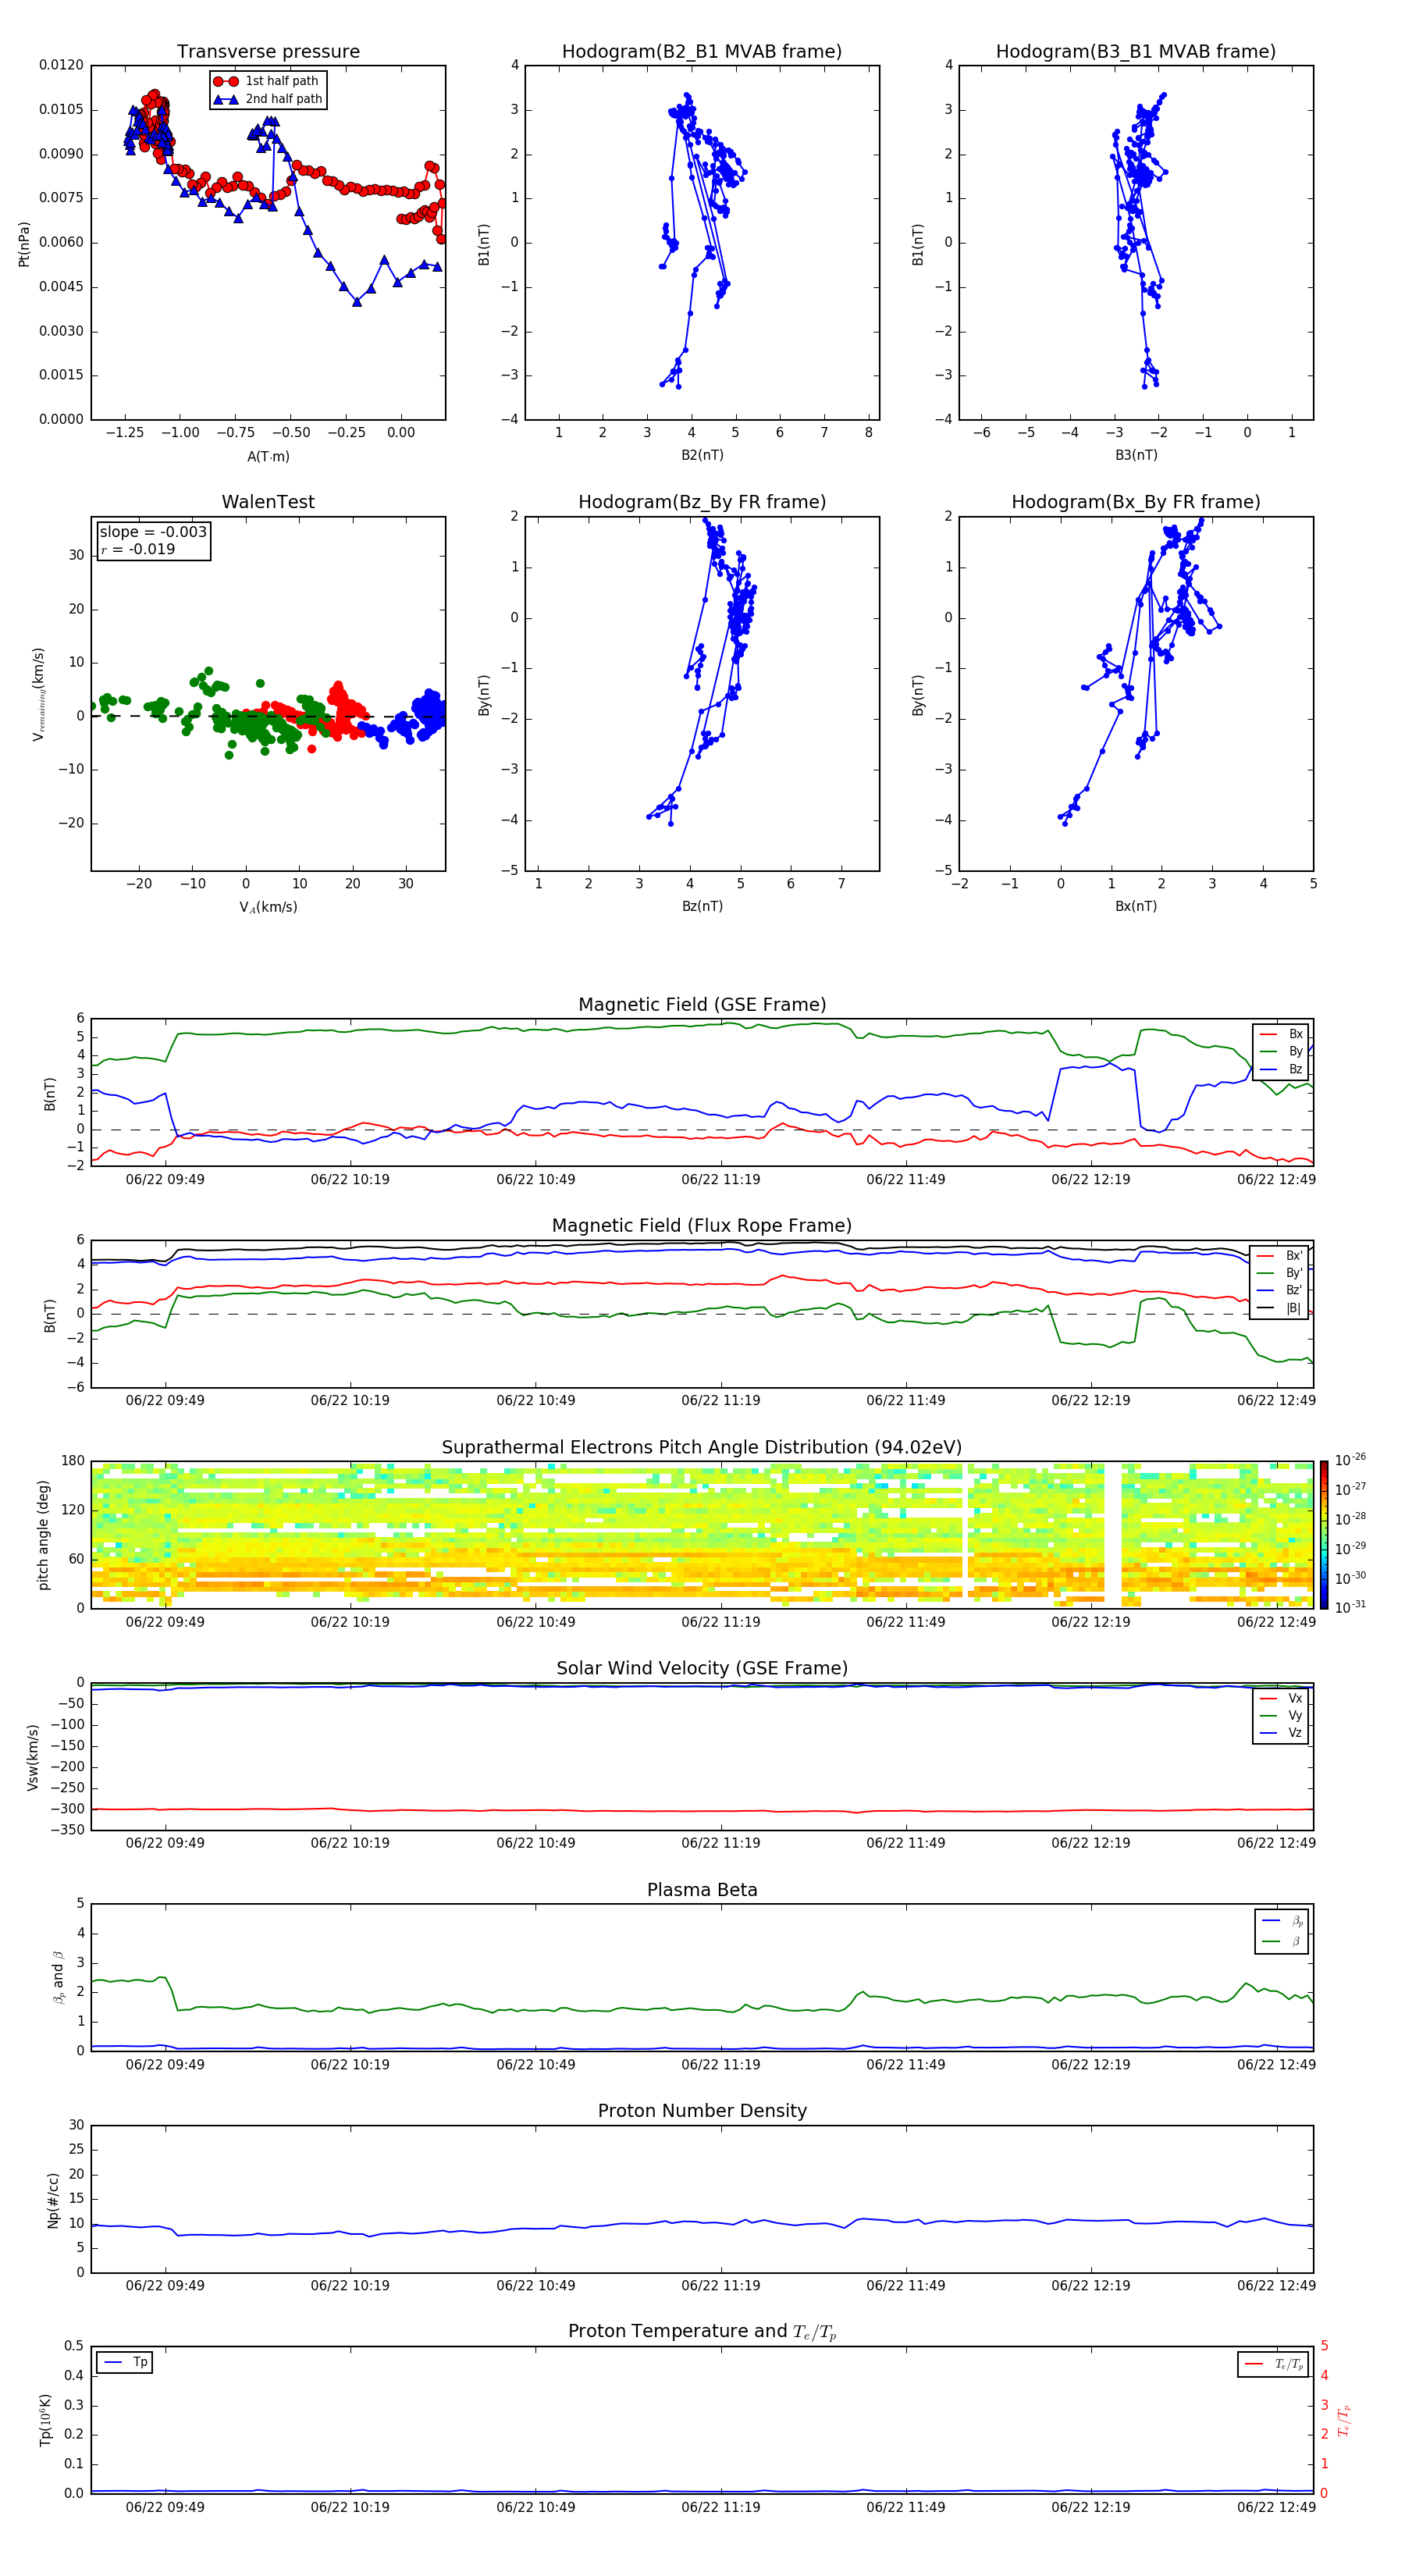Click the "B2(nT)" x-axis label
The image size is (1405, 2576).
[702, 455]
